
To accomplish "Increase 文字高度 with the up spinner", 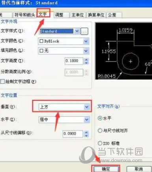I will click(x=86, y=60).
